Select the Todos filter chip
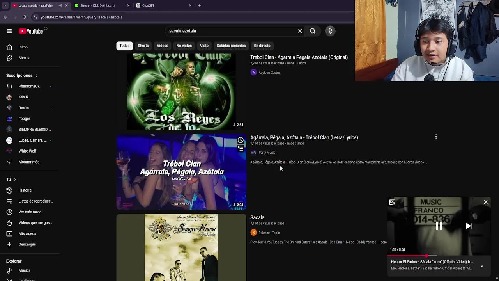Viewport: 499px width, 281px height. 124,46
